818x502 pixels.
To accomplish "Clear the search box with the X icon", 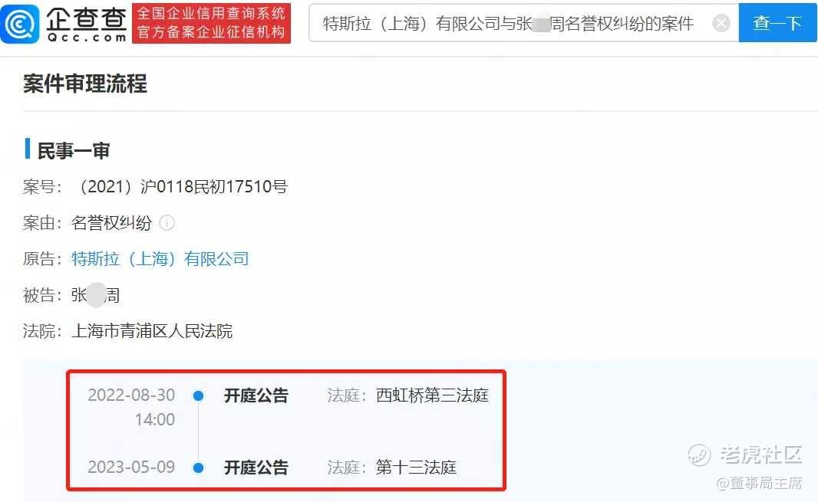I will [721, 23].
